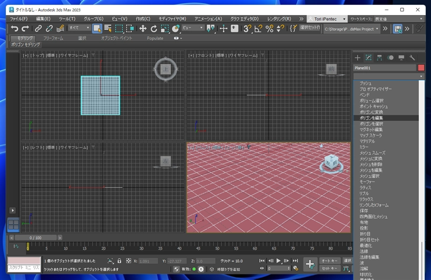431x280 pixels.
Task: Open the ビュー reference coordinate dropdown
Action: coord(192,28)
